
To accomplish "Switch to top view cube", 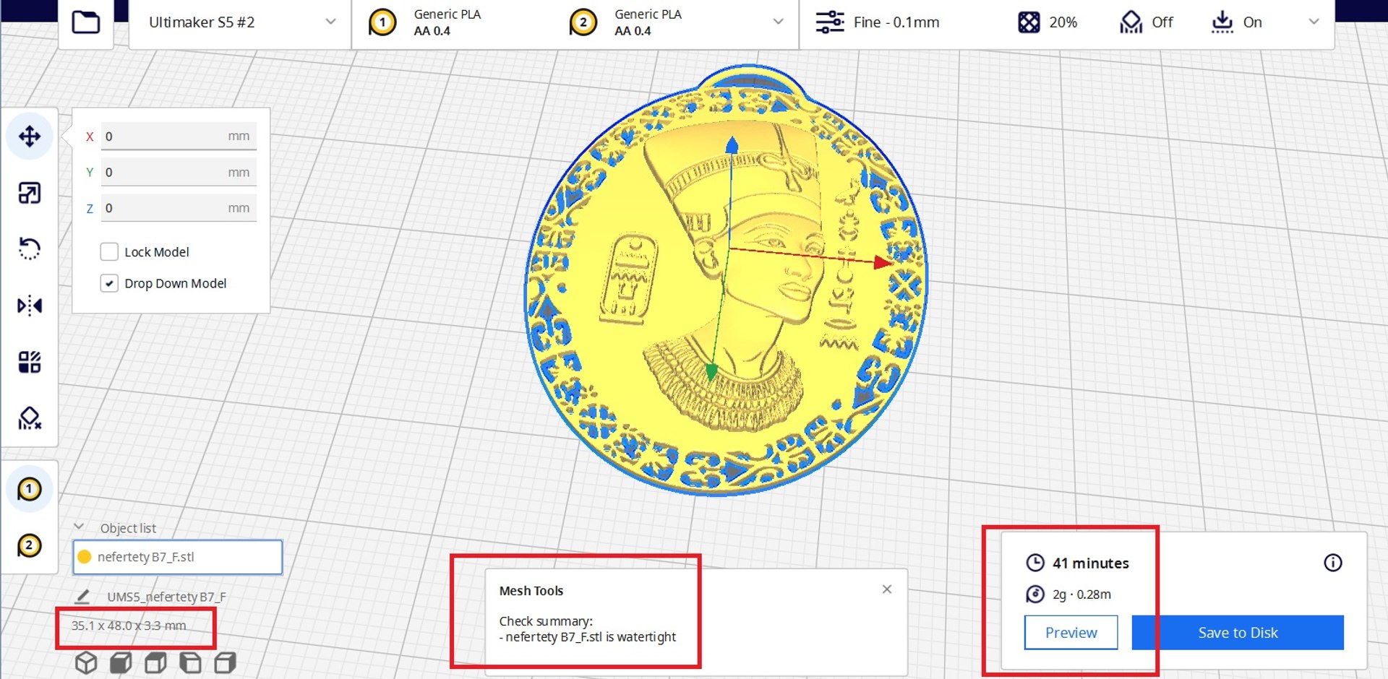I will click(x=155, y=662).
